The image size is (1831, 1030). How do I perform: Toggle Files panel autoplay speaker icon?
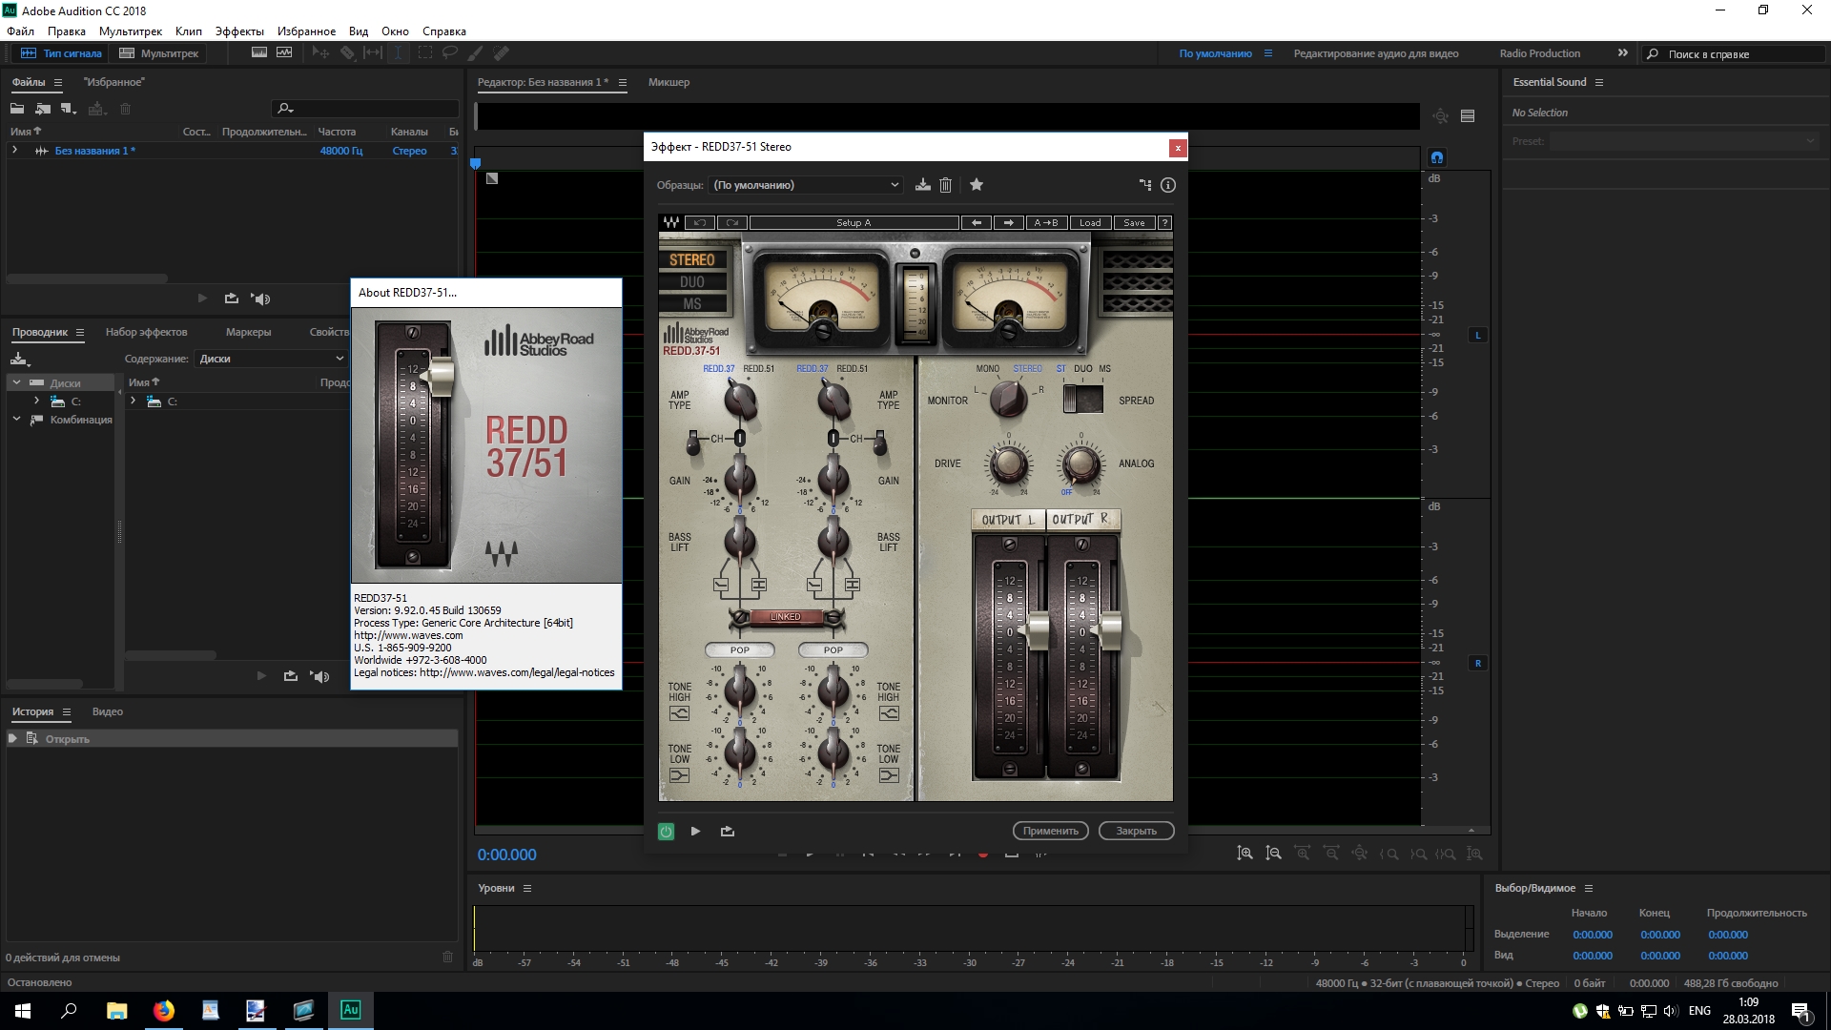click(x=260, y=299)
